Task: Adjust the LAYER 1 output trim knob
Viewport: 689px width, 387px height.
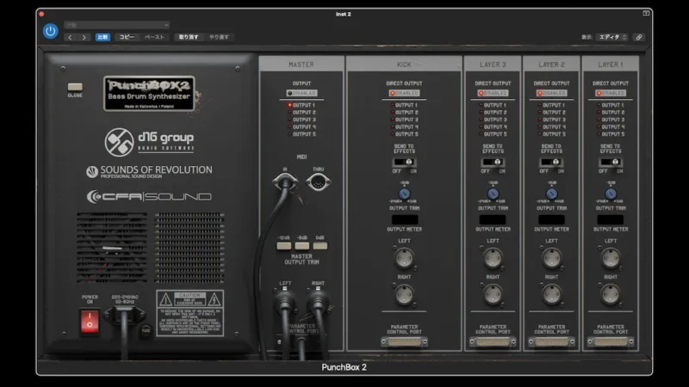Action: (611, 193)
